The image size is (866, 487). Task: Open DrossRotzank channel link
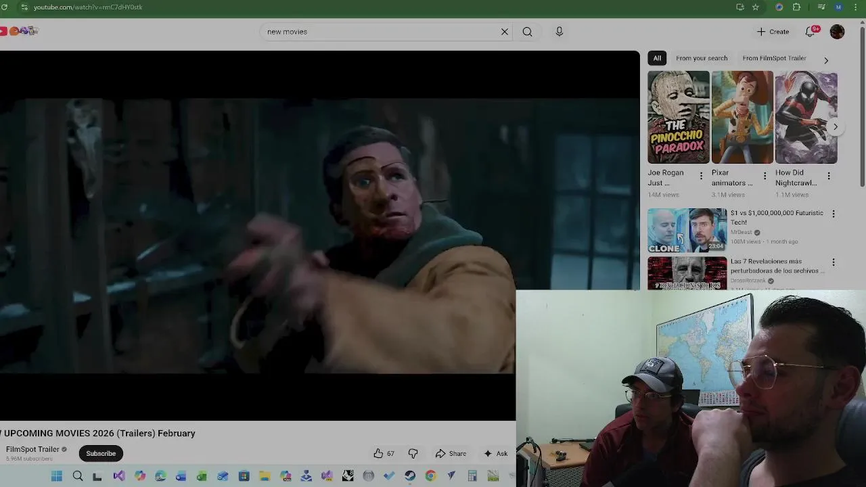[x=748, y=281]
